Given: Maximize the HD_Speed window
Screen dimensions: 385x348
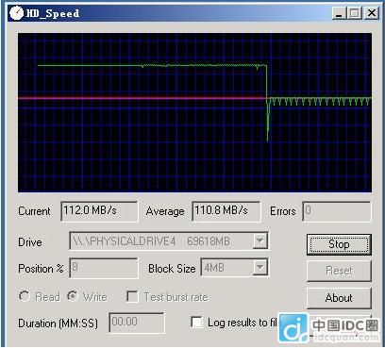Looking at the screenshot, I should point(355,13).
